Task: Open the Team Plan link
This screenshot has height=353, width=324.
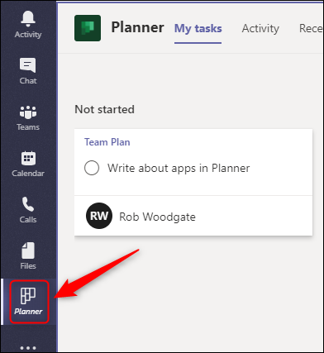Action: [x=107, y=142]
